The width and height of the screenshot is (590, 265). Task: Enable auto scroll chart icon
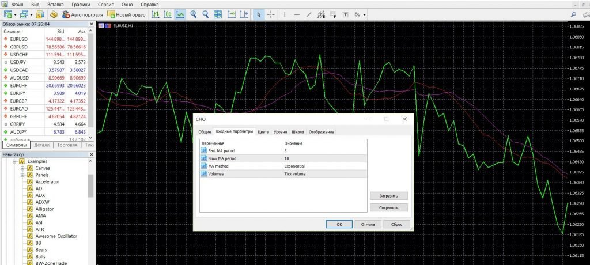231,14
